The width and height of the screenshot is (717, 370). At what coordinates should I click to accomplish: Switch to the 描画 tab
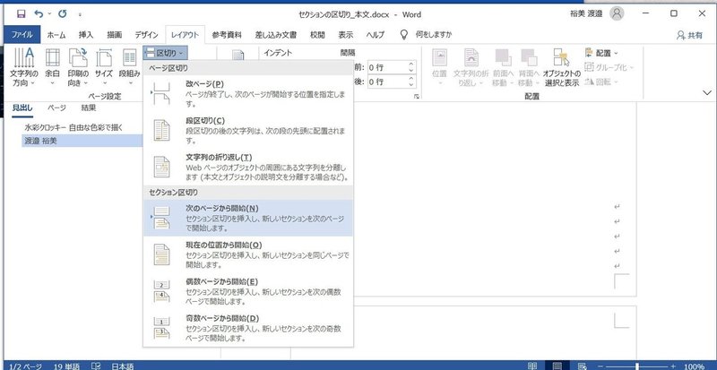pos(115,35)
